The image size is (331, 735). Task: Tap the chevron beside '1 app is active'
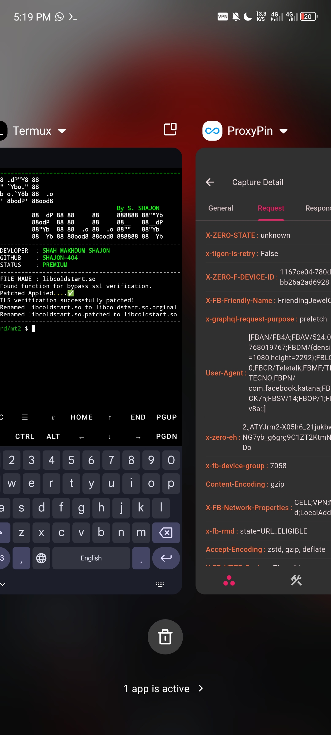coord(201,688)
